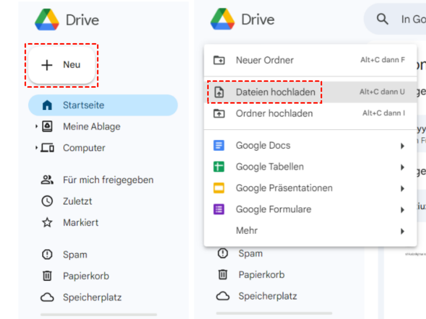Open the Google Tabellen submenu arrow
Screen dimensions: 426x319
[403, 167]
